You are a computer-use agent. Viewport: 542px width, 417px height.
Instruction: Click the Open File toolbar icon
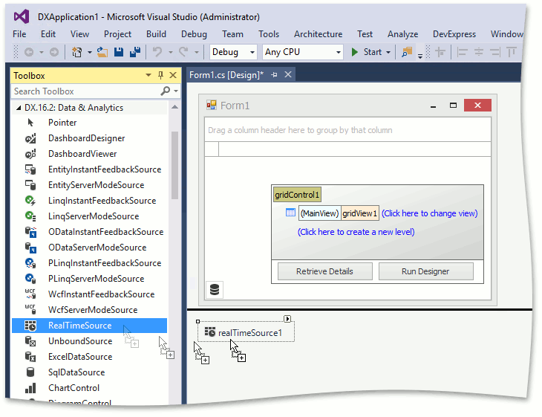pyautogui.click(x=102, y=52)
